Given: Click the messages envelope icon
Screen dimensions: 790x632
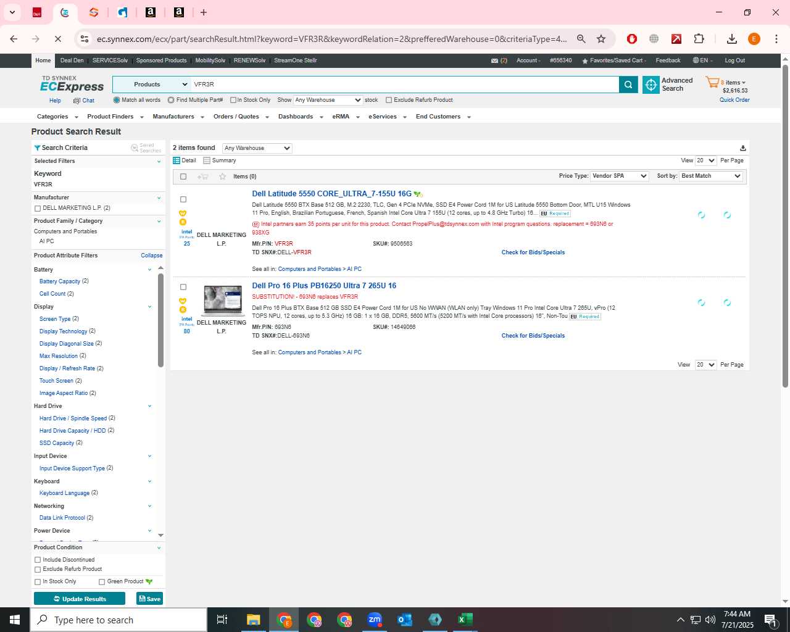Looking at the screenshot, I should coord(494,60).
